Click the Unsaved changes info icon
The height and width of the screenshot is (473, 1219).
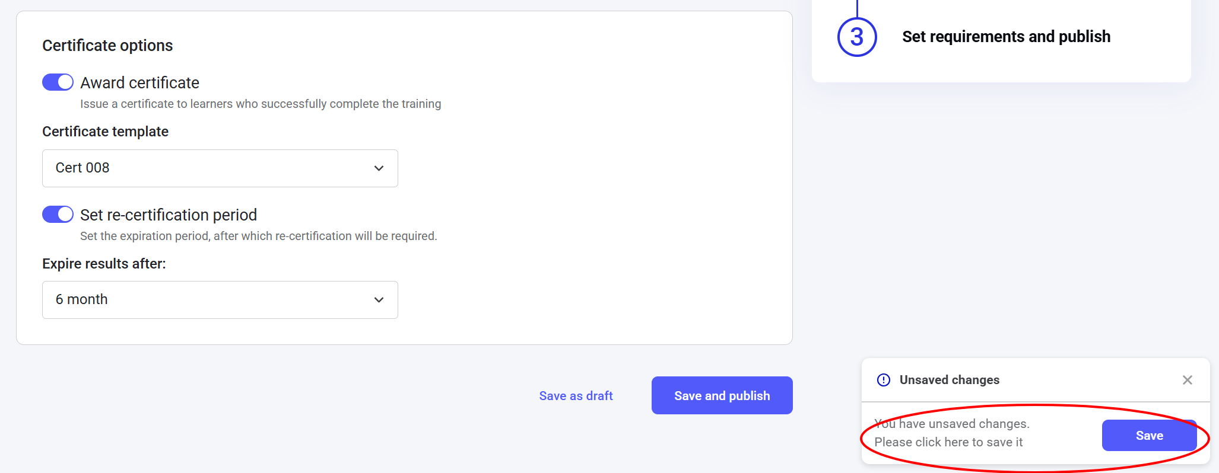point(883,380)
